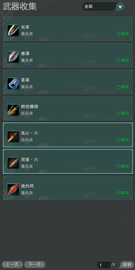This screenshot has width=135, height=270.
Task: Click the red 挽灼风 weapon icon
Action: (13, 190)
